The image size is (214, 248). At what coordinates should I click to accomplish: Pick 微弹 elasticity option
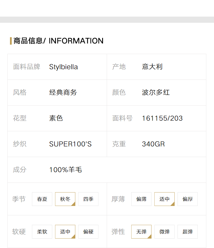click(x=164, y=231)
